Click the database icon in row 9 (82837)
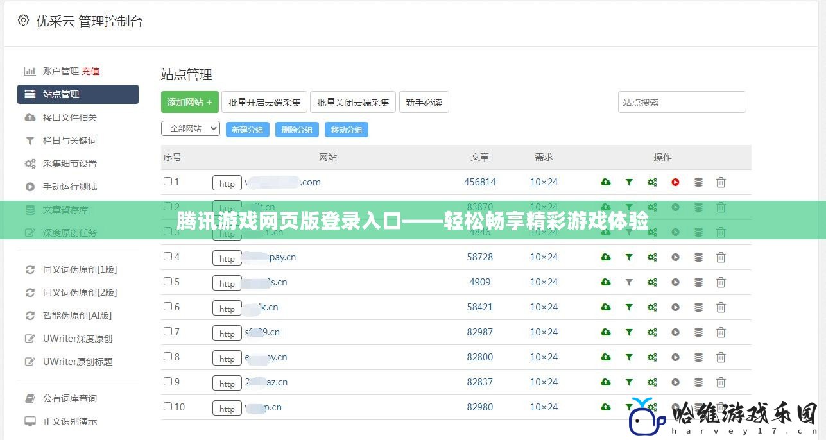The image size is (826, 440). [x=698, y=382]
